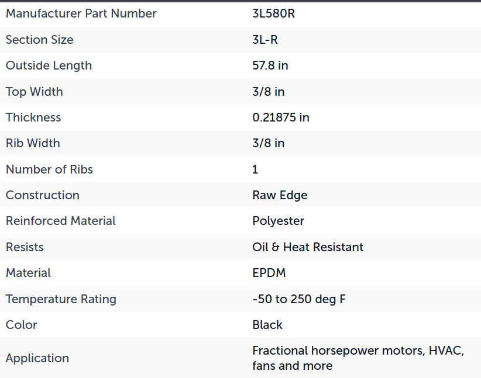Screen dimensions: 481x378
Task: Select the Polyester value
Action: pos(278,221)
